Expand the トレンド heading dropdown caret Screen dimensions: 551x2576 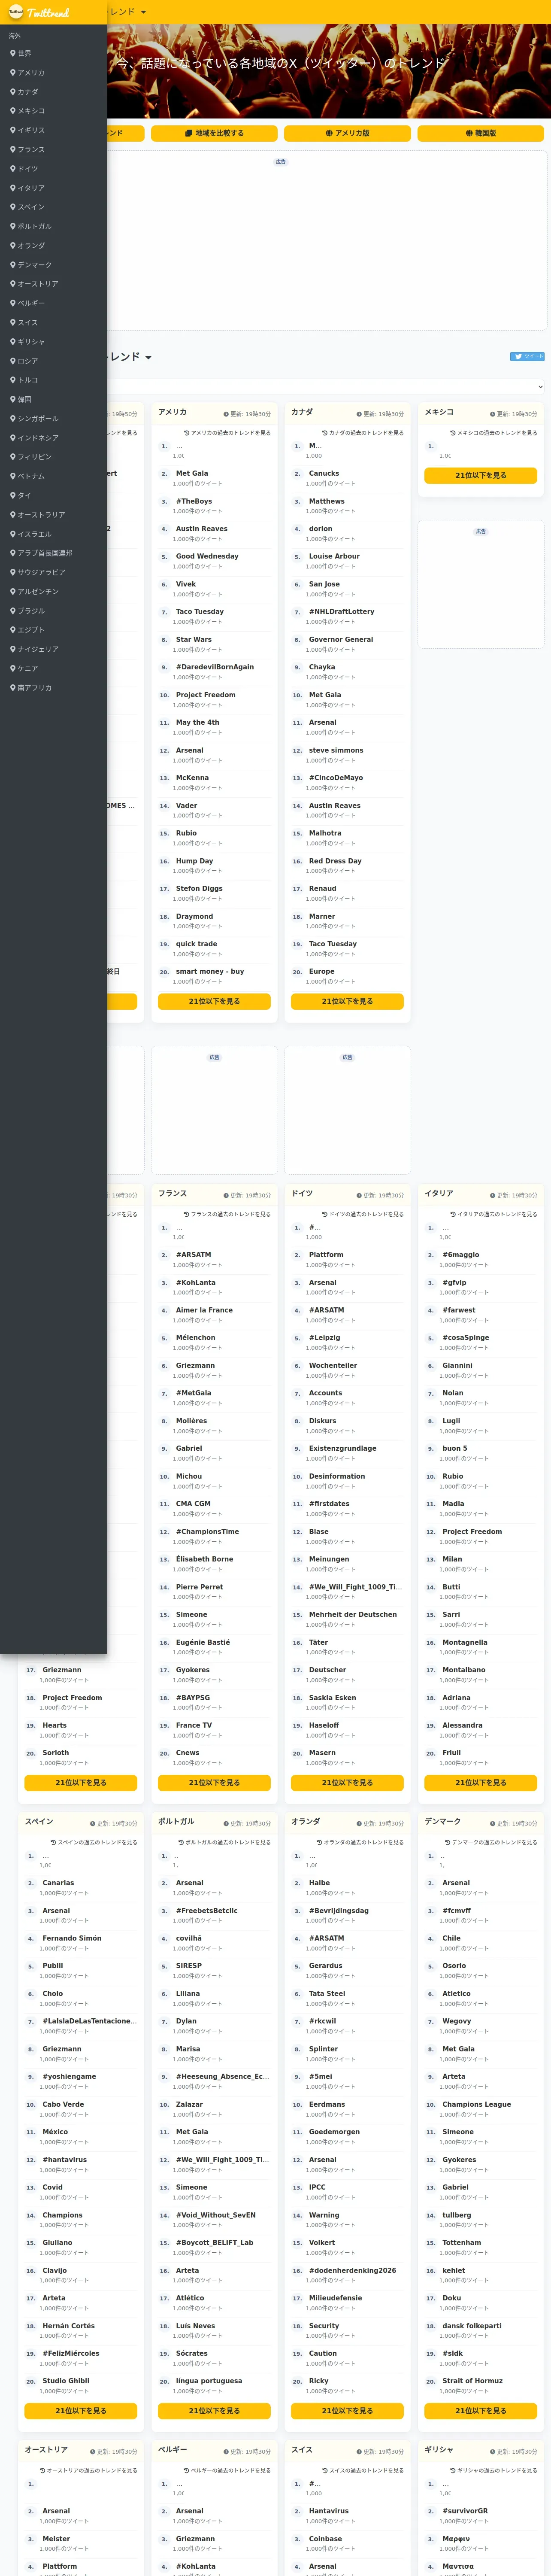pyautogui.click(x=149, y=358)
